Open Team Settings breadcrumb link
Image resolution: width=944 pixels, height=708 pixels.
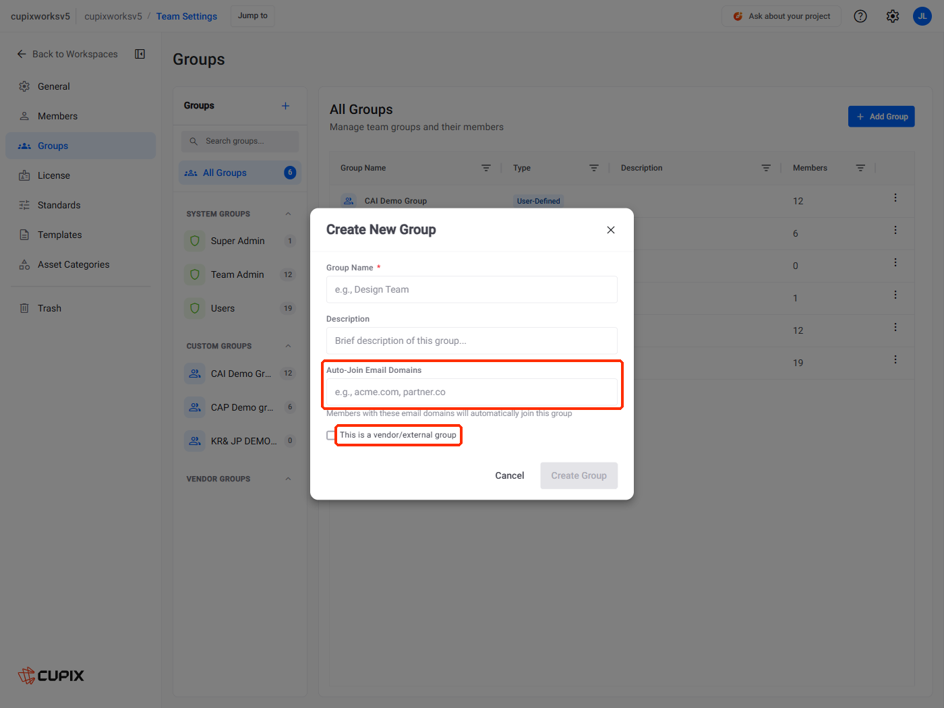[x=187, y=16]
